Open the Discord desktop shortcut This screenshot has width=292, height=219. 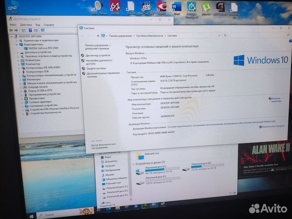pos(131,8)
